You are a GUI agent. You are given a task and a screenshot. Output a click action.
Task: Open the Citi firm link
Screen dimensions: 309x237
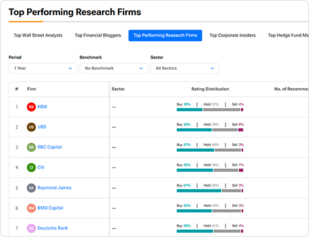click(x=41, y=167)
